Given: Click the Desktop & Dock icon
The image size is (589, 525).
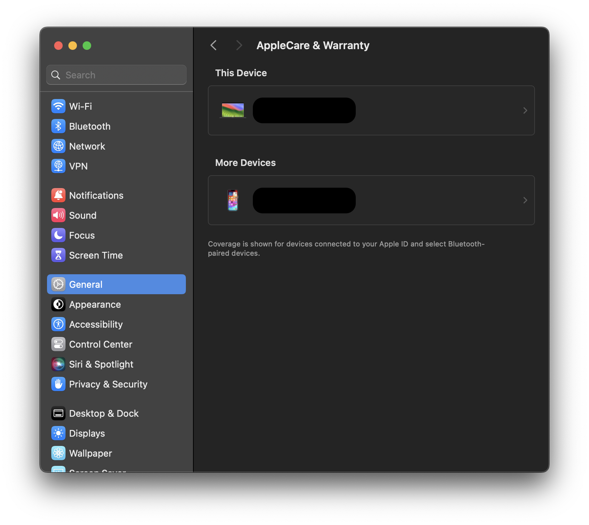Looking at the screenshot, I should [58, 413].
